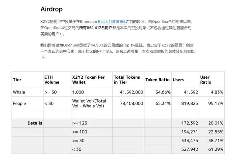229x157 pixels.
Task: Select the 41,592 users cell
Action: [x=185, y=92]
